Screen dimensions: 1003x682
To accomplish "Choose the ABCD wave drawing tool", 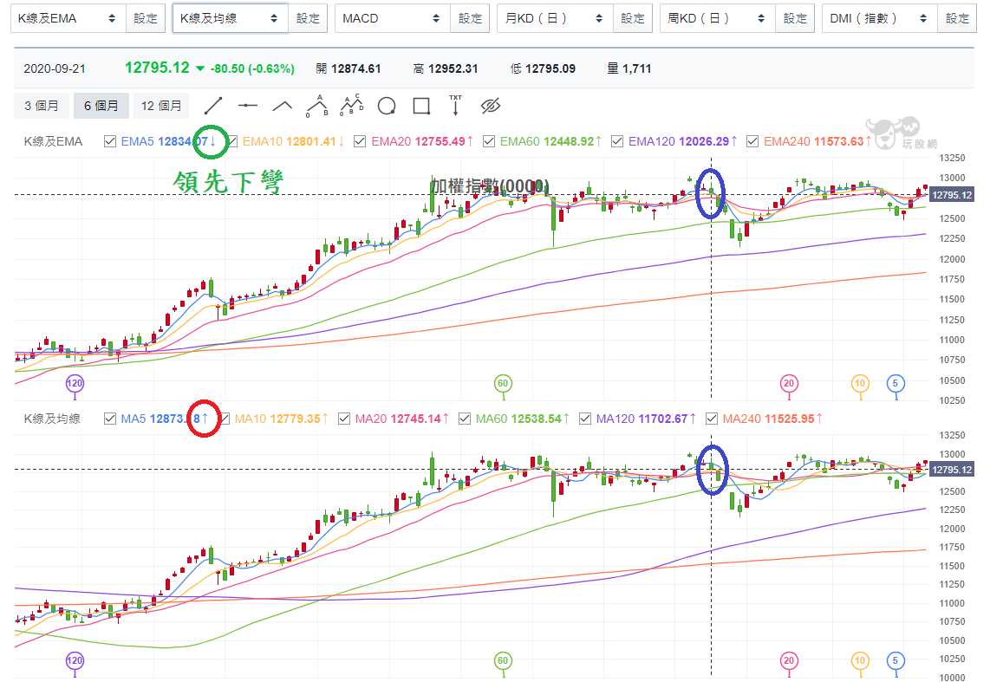I will coord(350,105).
